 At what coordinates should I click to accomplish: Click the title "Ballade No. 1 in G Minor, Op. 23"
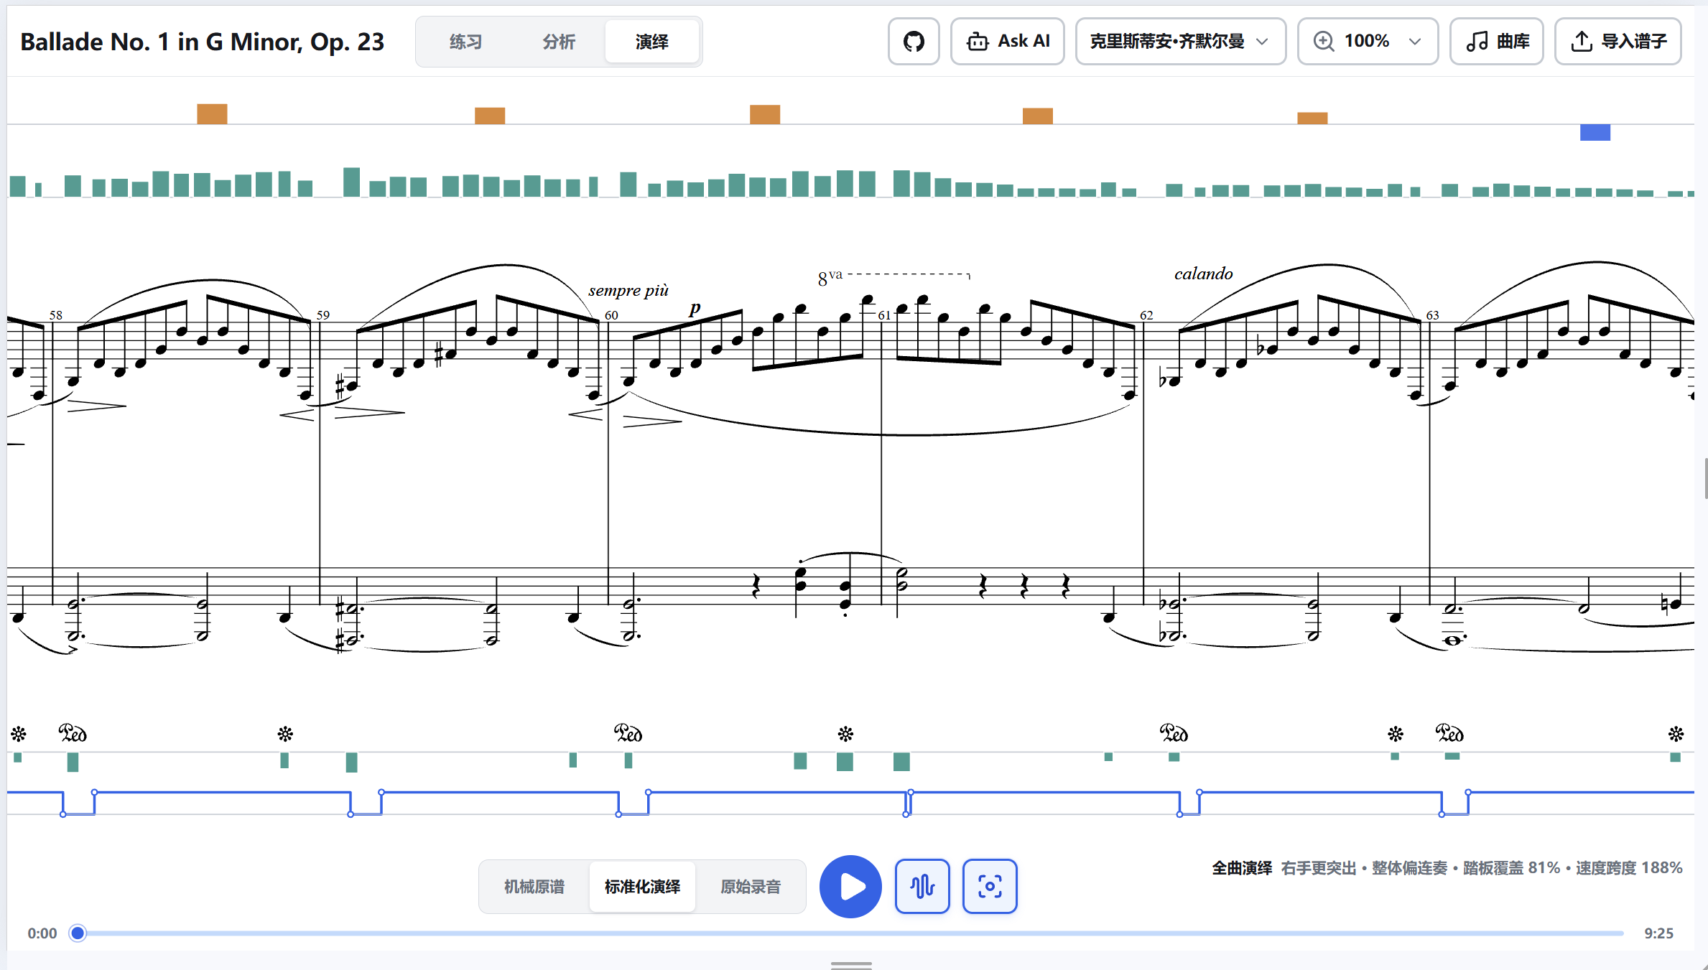[203, 42]
